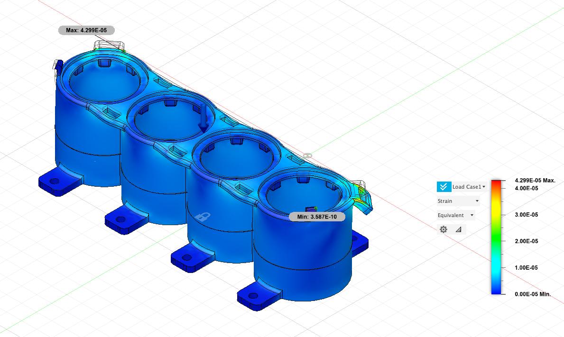Click the small origin marker near the red axis

pos(307,155)
